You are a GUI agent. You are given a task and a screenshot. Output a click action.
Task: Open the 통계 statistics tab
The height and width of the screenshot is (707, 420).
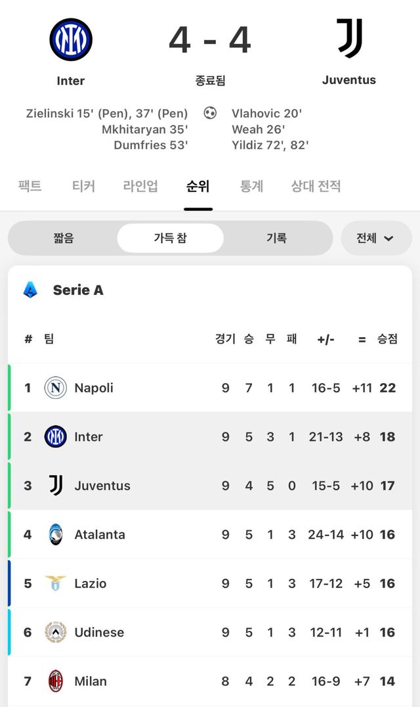(x=251, y=186)
